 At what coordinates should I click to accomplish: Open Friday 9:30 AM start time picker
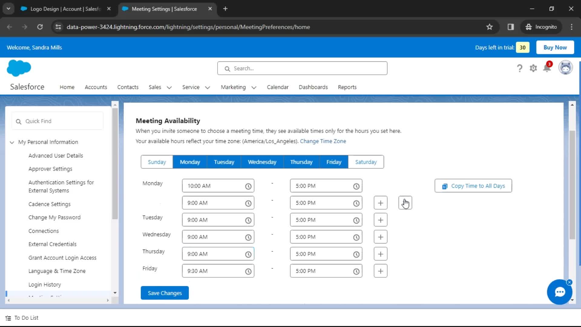tap(218, 271)
